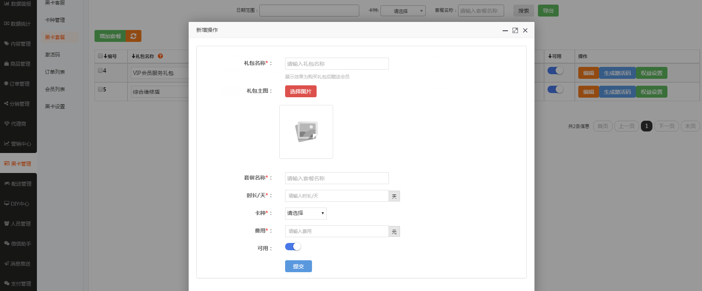Click the help question mark beside 礼包名称
The height and width of the screenshot is (291, 702).
160,56
